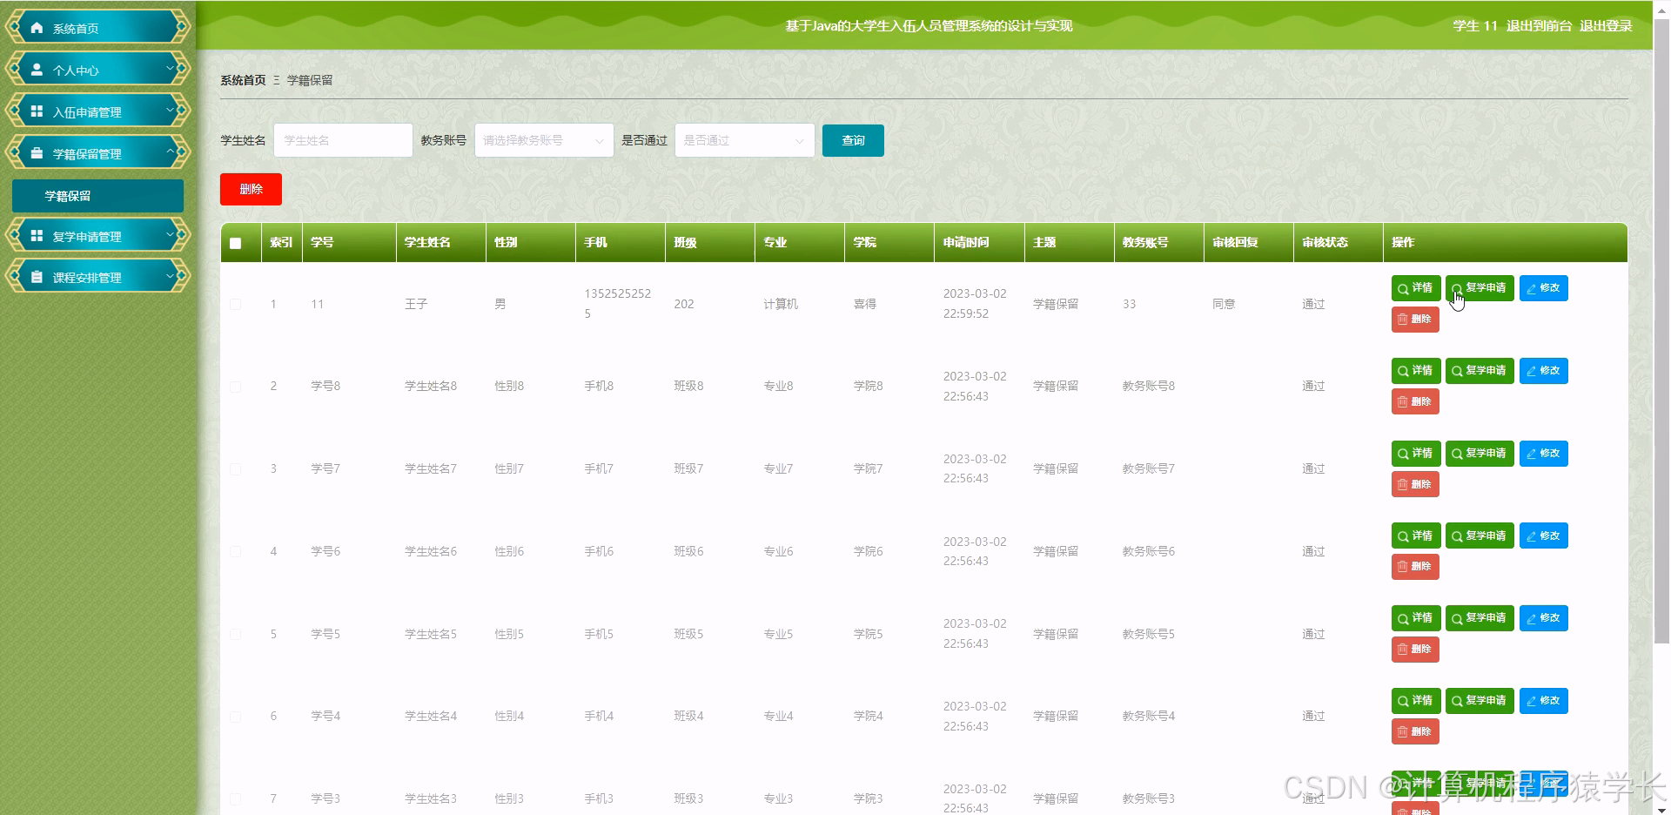The image size is (1671, 815).
Task: Toggle the select-all checkbox in table header
Action: pyautogui.click(x=236, y=243)
